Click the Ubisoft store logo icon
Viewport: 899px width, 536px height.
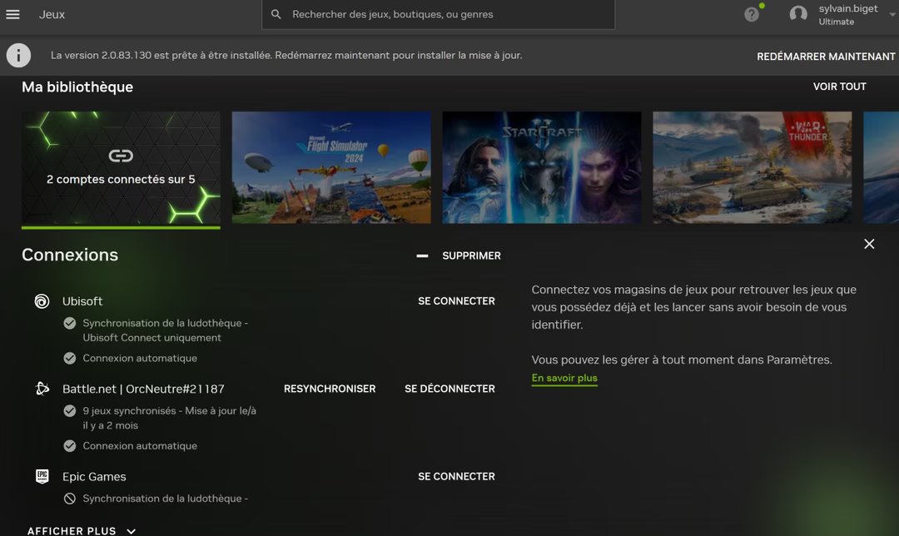click(x=42, y=300)
